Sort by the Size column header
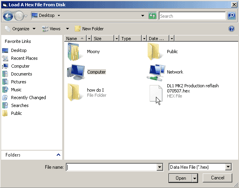 coord(102,39)
